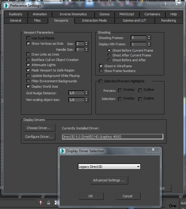Check Preview Outline box
Image resolution: width=186 pixels, height=209 pixels.
click(x=140, y=90)
